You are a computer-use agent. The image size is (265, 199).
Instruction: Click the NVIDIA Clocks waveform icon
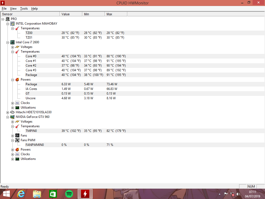[x=17, y=154]
